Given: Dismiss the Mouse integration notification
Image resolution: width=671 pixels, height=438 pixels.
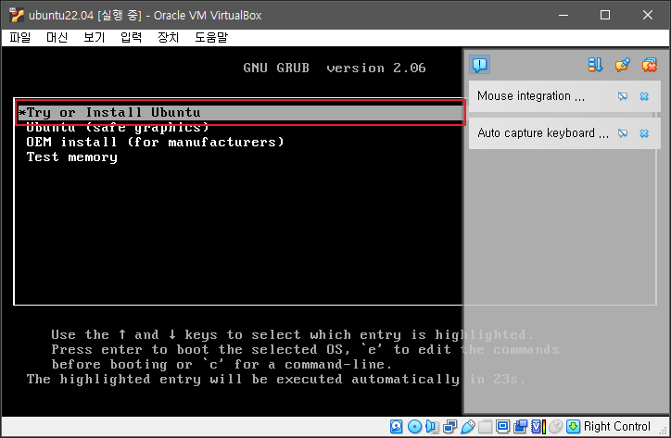Looking at the screenshot, I should (644, 96).
